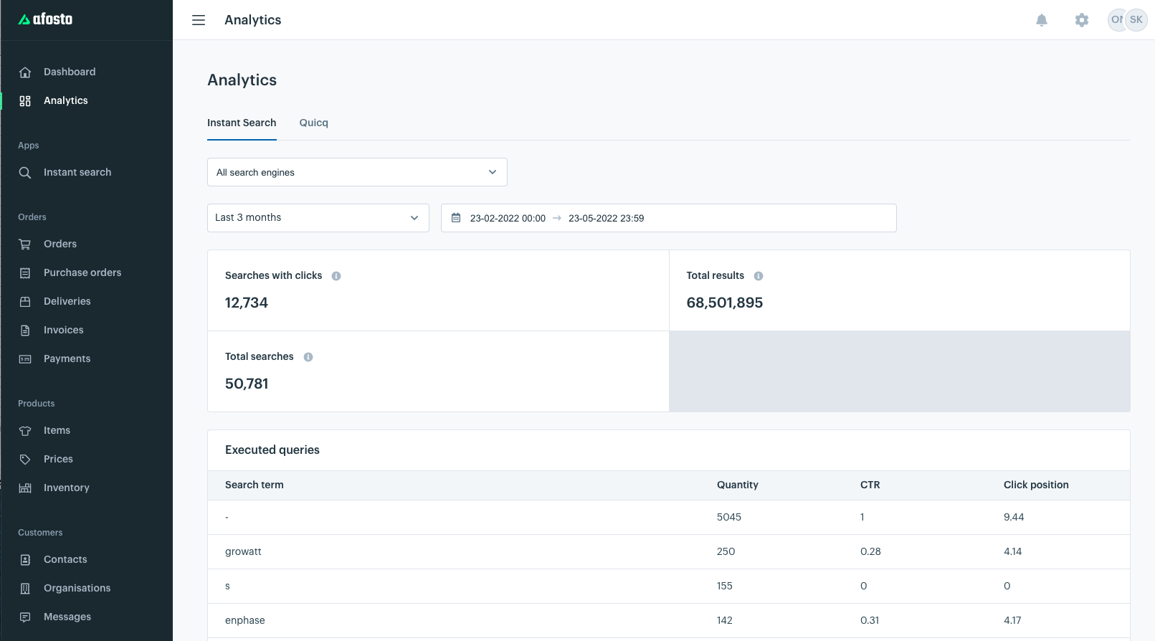This screenshot has height=641, width=1155.
Task: Open settings via the gear icon
Action: coord(1082,20)
